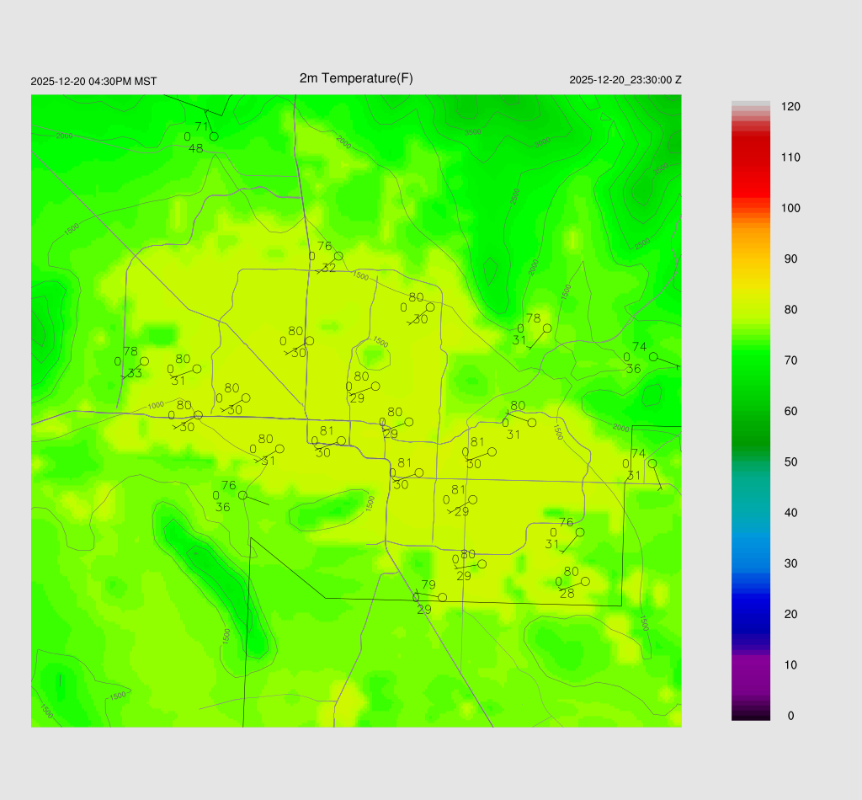Select the station circle reading 76 over 36

[x=242, y=495]
